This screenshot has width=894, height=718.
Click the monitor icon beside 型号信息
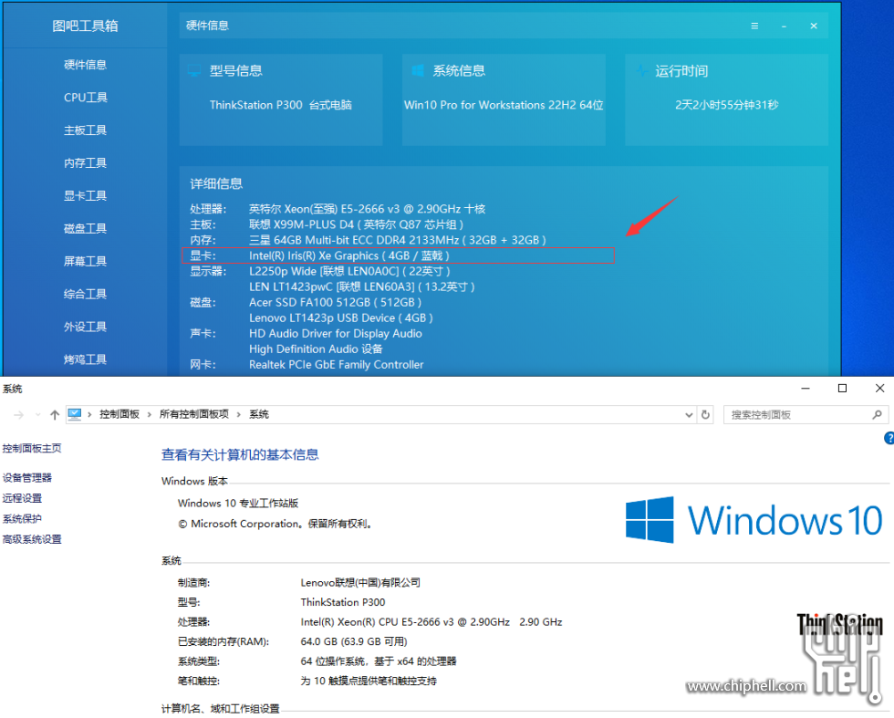click(x=193, y=71)
